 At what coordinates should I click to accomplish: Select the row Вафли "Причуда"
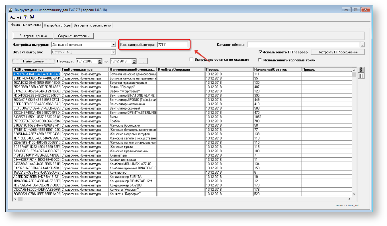pyautogui.click(x=182, y=87)
